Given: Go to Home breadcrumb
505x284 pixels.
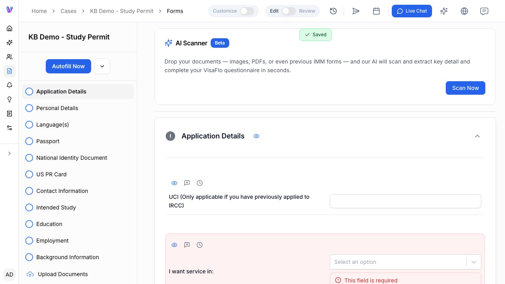Looking at the screenshot, I should (39, 11).
